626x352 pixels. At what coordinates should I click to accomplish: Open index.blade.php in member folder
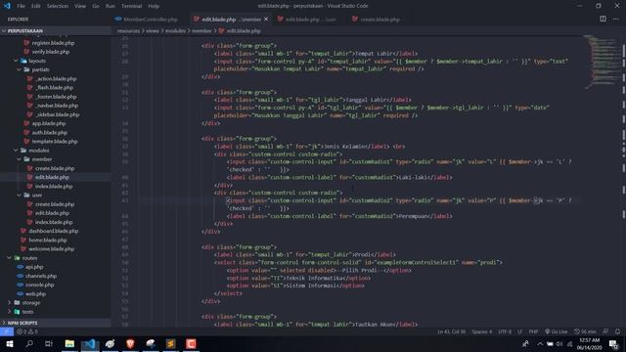(54, 187)
